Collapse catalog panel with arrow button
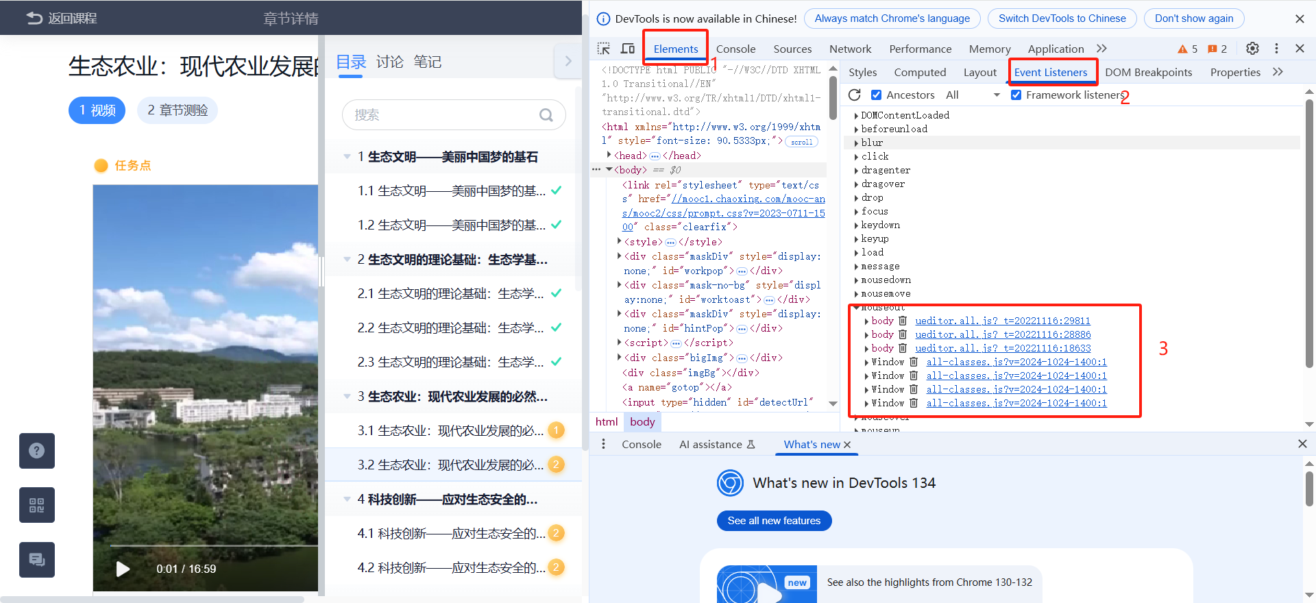This screenshot has height=603, width=1316. click(x=568, y=61)
